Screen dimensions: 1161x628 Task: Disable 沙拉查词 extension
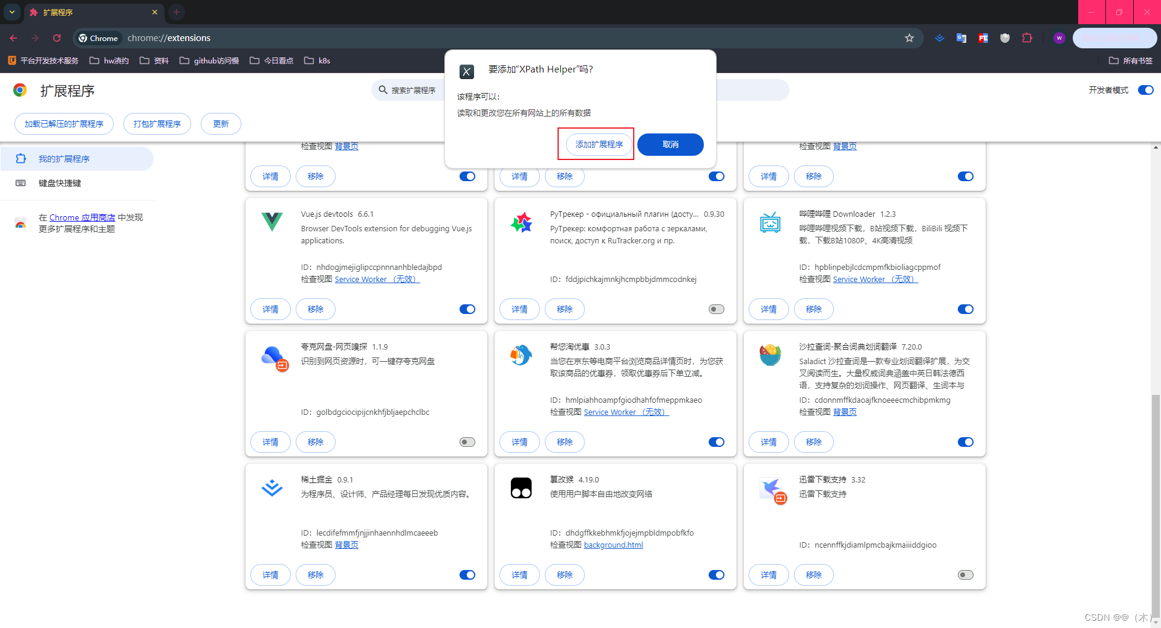966,442
